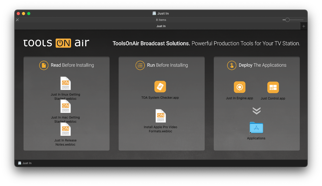Click the Just In Release Notes.webloc label

[65, 142]
